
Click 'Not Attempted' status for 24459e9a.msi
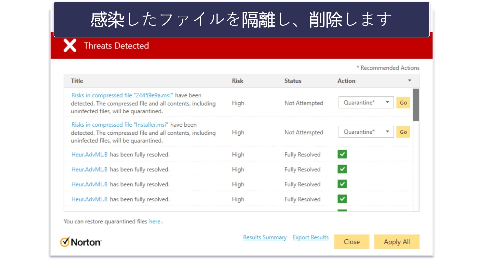tap(304, 103)
